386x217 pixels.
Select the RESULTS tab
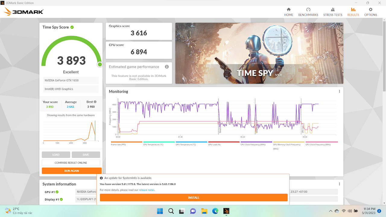click(353, 12)
